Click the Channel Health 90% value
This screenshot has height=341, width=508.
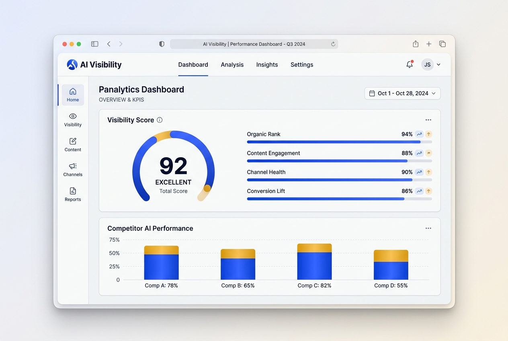coord(407,172)
